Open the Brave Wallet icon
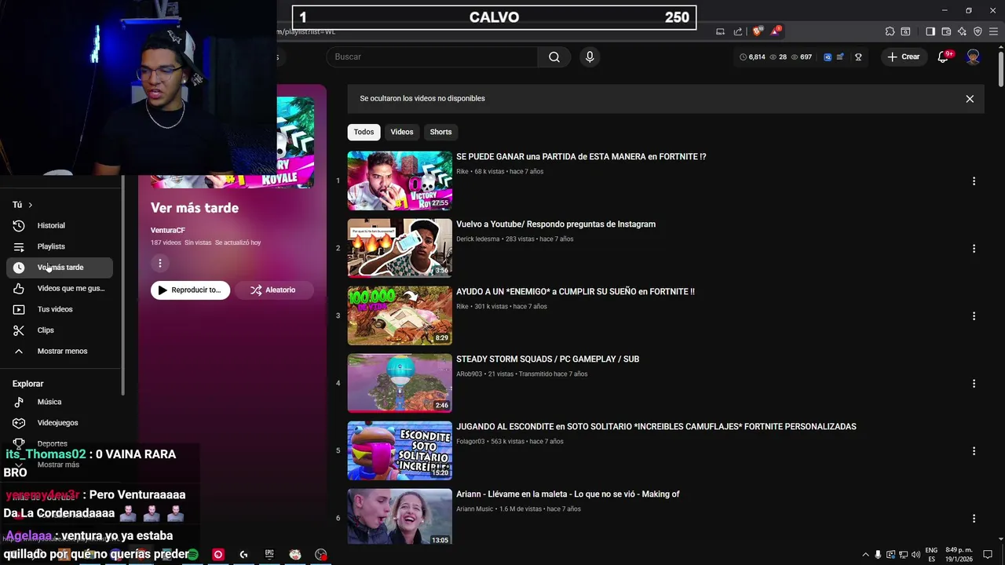 pos(946,31)
